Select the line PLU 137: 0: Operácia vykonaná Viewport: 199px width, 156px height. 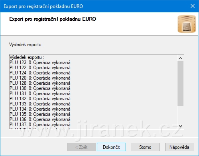40,125
